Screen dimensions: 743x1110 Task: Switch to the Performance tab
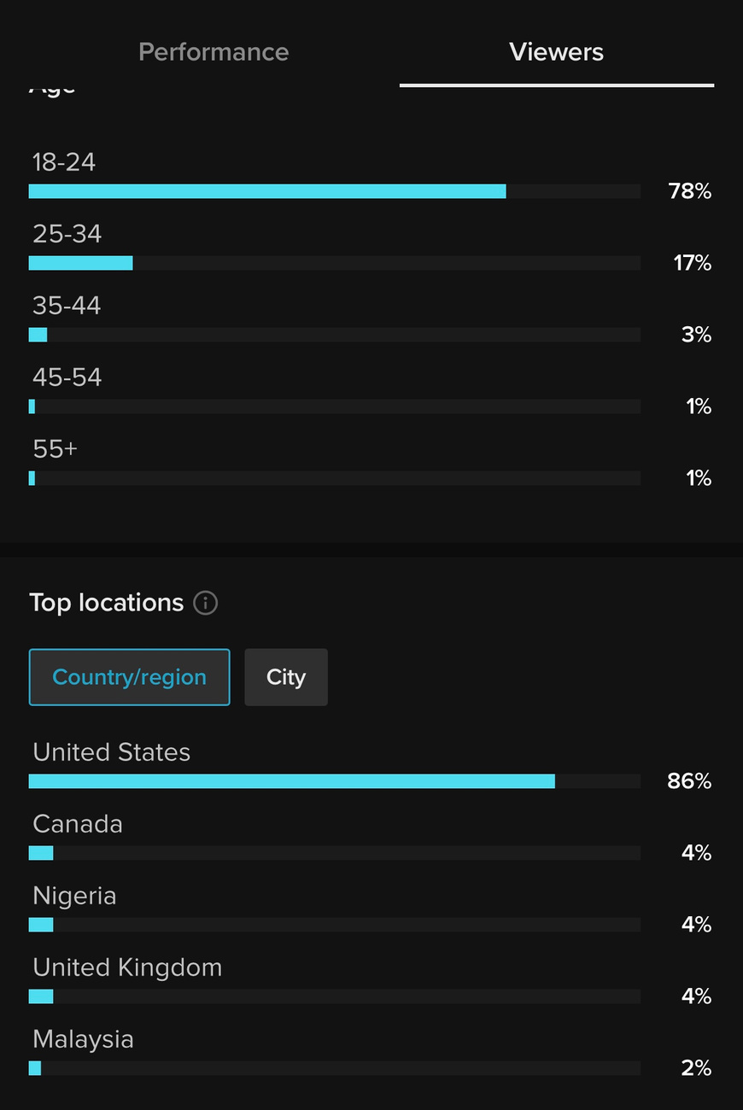(214, 52)
